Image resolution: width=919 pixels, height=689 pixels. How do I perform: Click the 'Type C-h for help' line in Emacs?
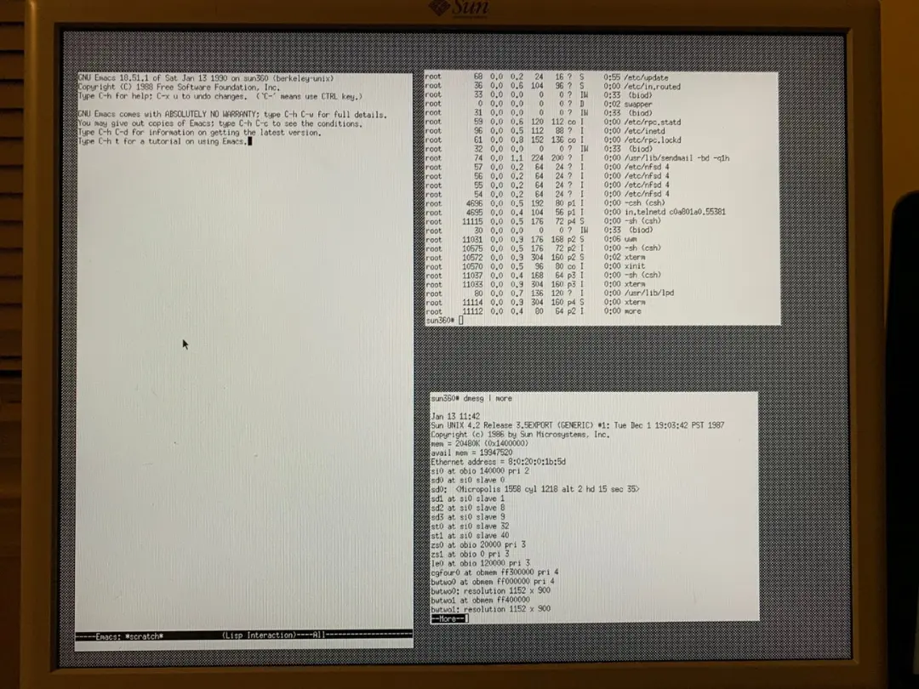click(x=220, y=96)
